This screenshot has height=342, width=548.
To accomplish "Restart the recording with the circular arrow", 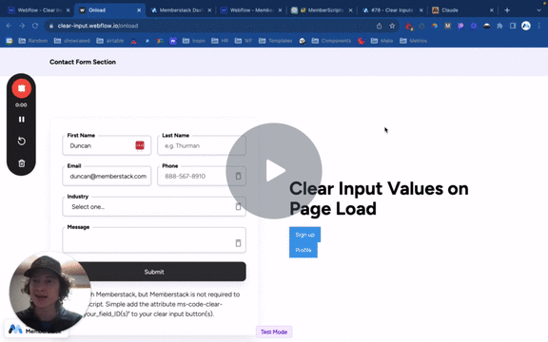I will [21, 141].
